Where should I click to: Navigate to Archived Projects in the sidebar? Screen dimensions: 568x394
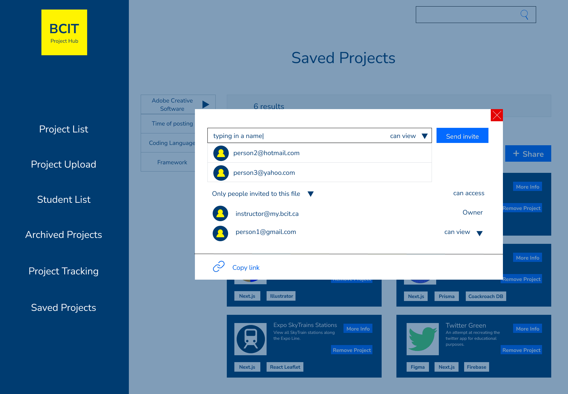click(x=63, y=235)
